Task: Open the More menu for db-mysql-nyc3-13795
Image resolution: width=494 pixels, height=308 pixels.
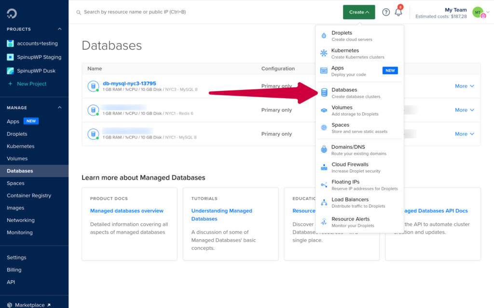Action: pyautogui.click(x=464, y=86)
